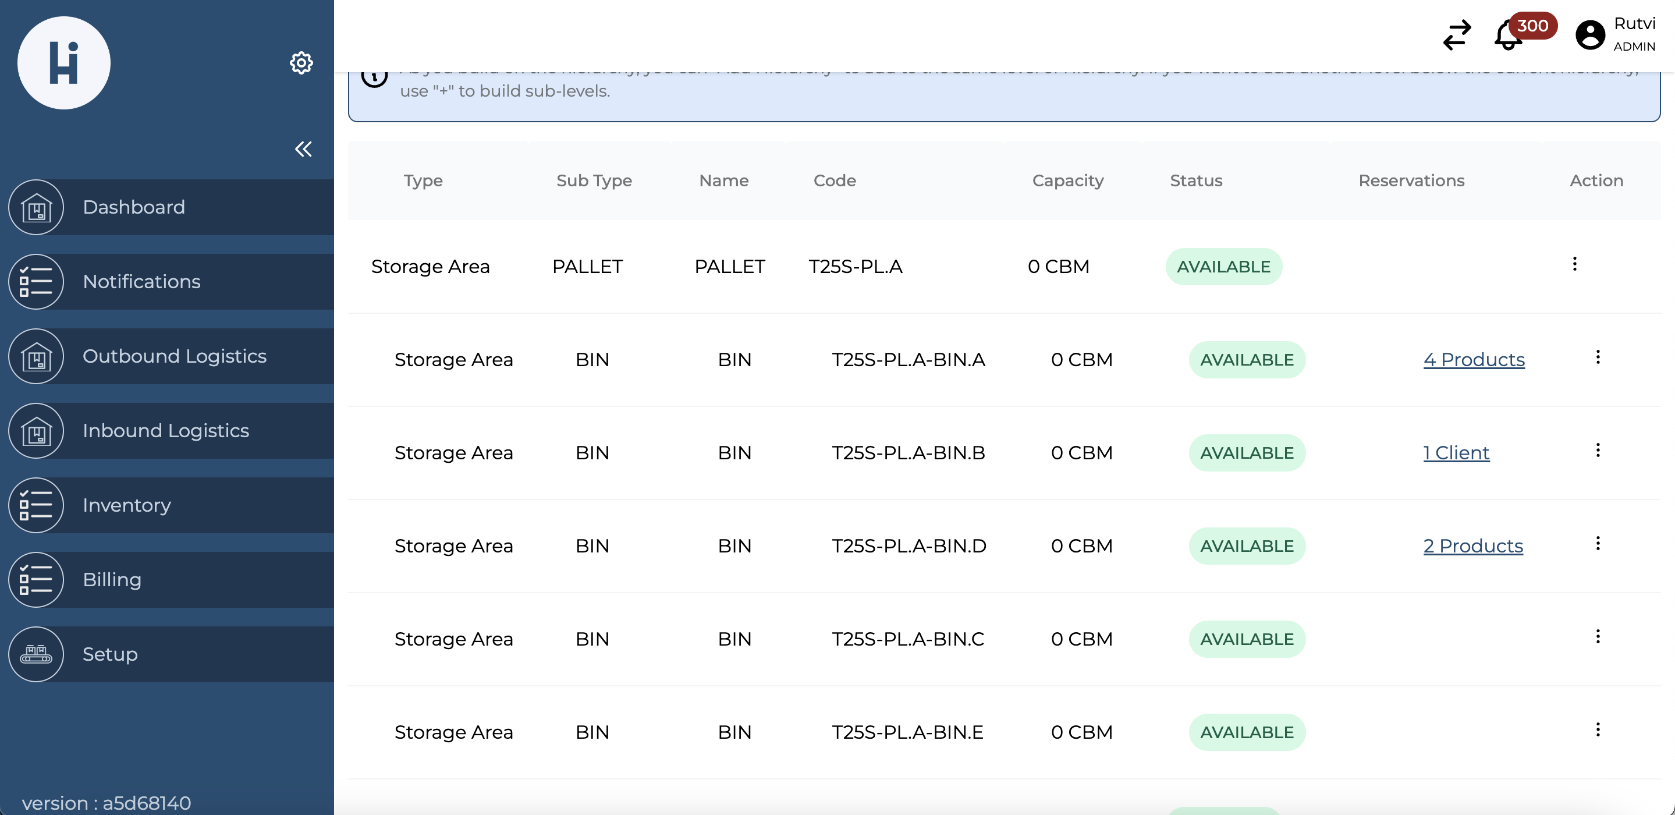Open the 1 Client reservation link
1675x815 pixels.
tap(1456, 453)
